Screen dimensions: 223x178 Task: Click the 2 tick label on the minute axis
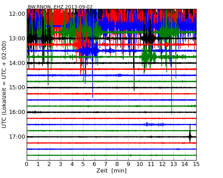49,164
